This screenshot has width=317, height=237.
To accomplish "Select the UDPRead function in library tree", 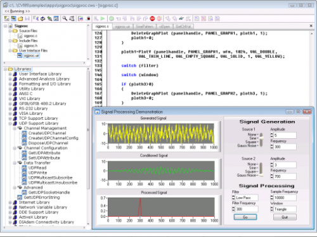I will (37, 168).
